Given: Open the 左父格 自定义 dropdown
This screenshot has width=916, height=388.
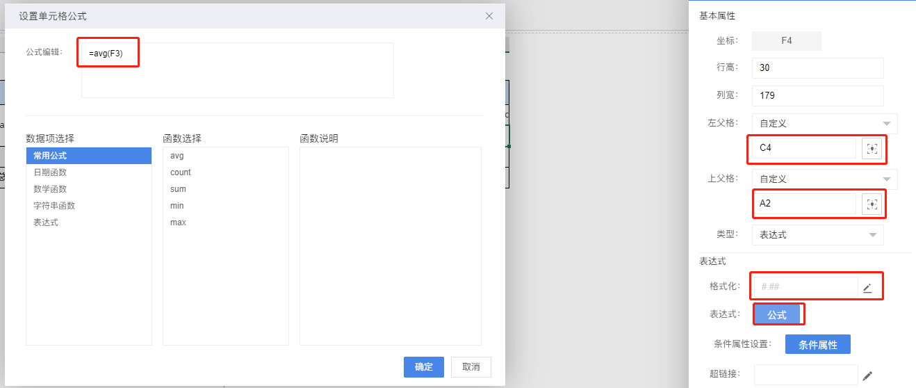Looking at the screenshot, I should pos(825,124).
